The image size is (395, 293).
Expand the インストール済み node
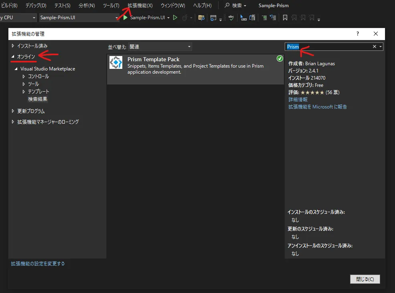(x=13, y=46)
